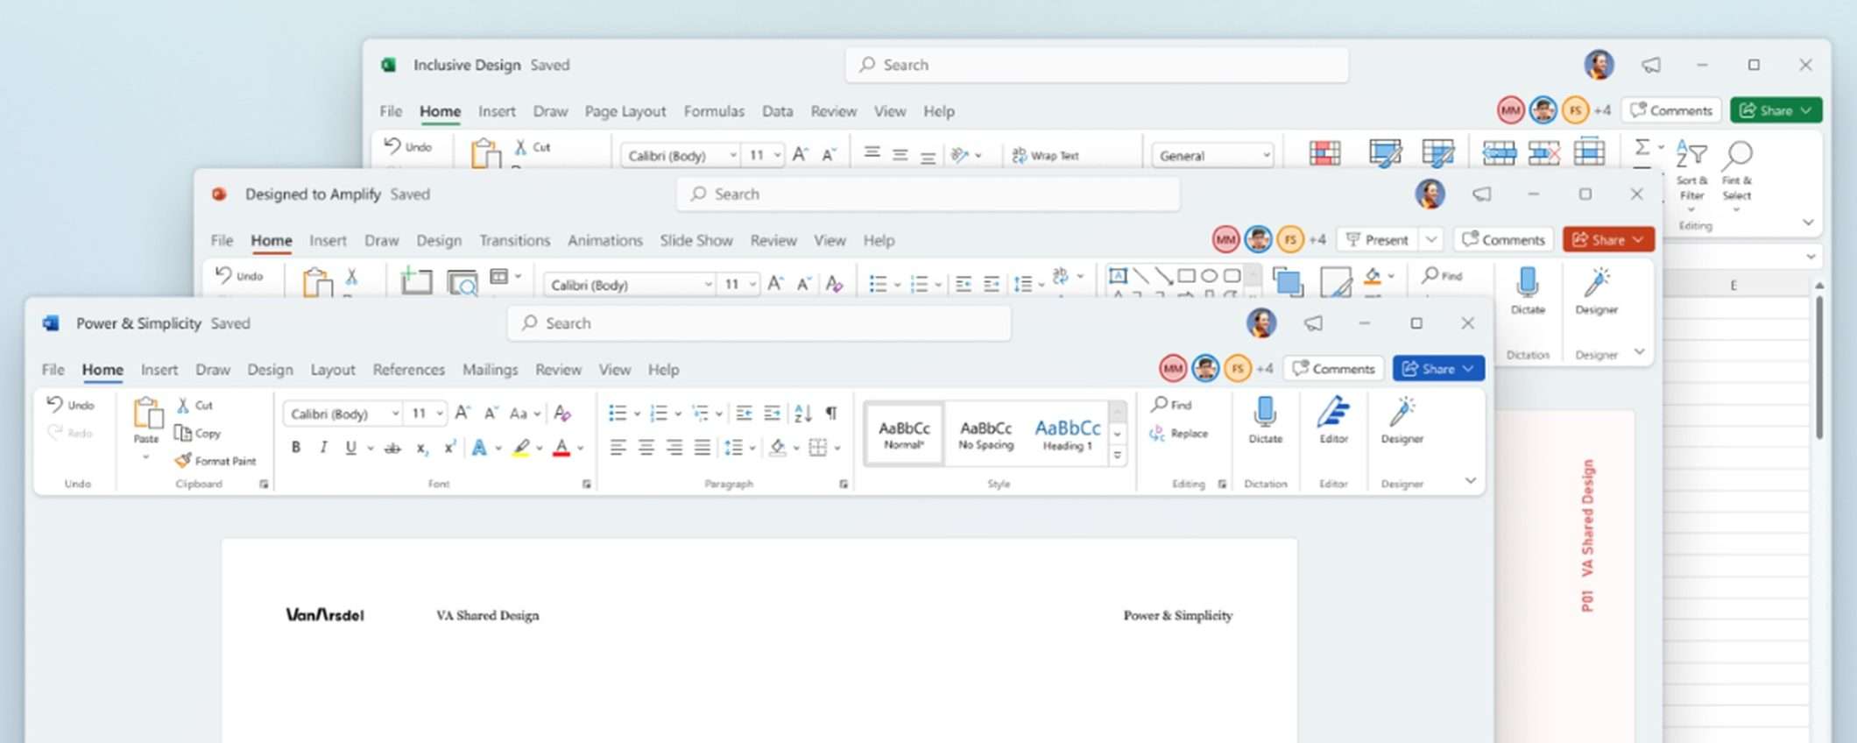Click the Dictate microphone in Word
The width and height of the screenshot is (1857, 743).
1265,420
